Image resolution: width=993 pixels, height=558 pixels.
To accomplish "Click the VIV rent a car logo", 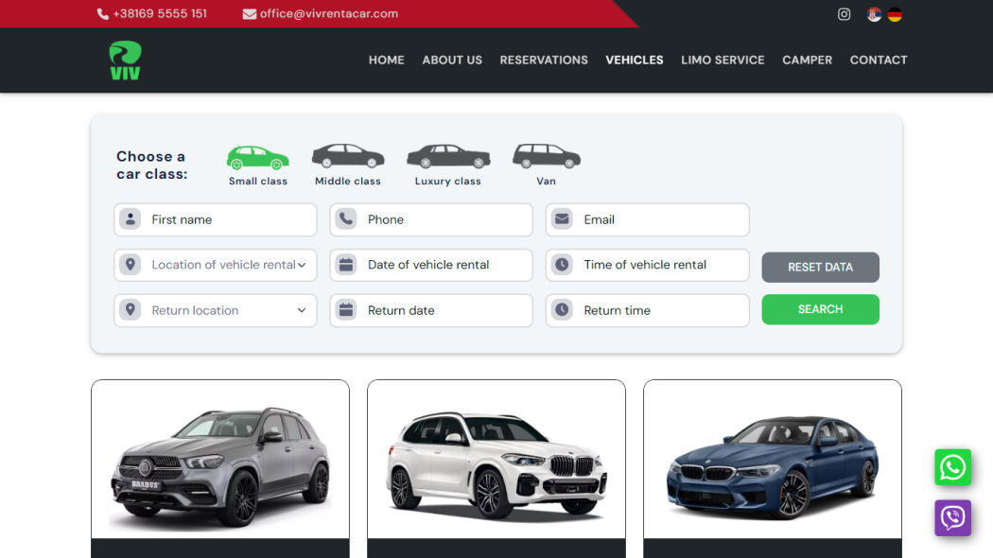I will pyautogui.click(x=126, y=60).
